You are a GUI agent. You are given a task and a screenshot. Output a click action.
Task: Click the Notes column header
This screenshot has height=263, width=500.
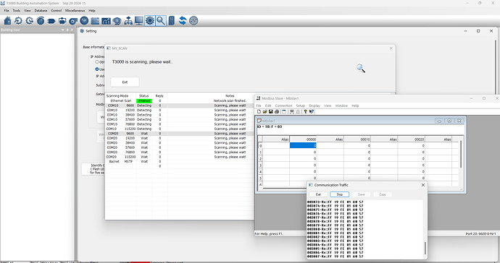click(230, 95)
